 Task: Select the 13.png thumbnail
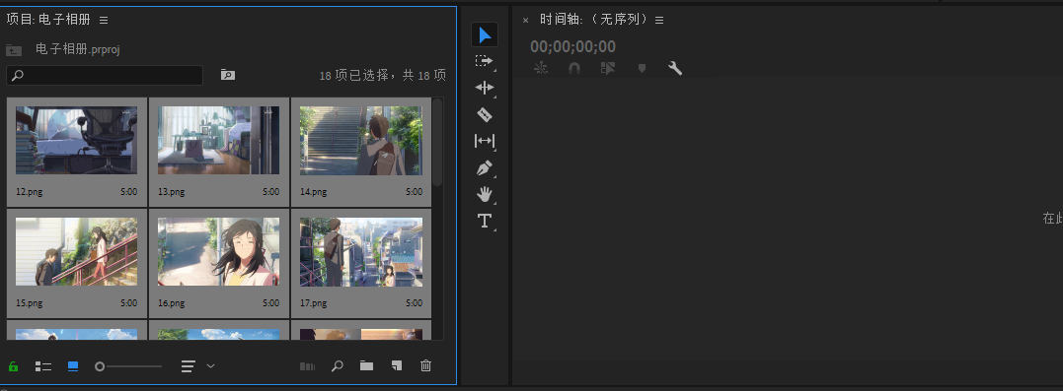point(219,140)
